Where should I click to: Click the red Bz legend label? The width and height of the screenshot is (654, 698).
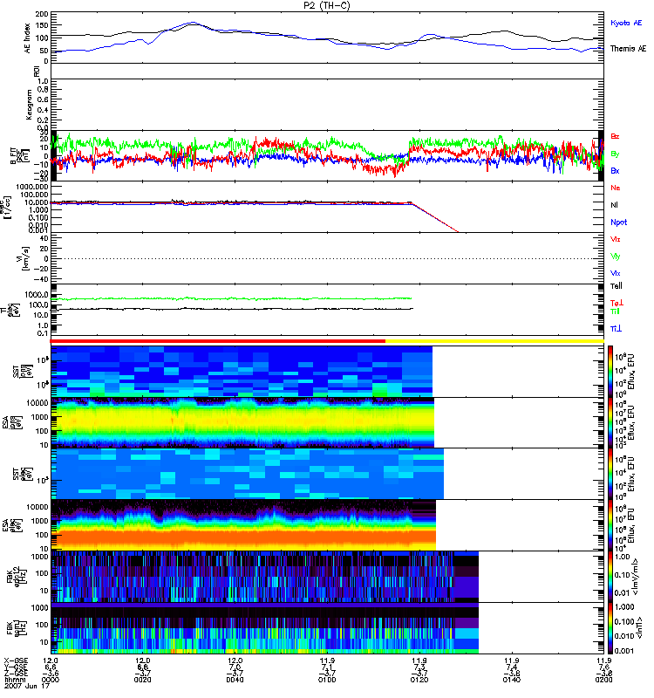(x=615, y=136)
